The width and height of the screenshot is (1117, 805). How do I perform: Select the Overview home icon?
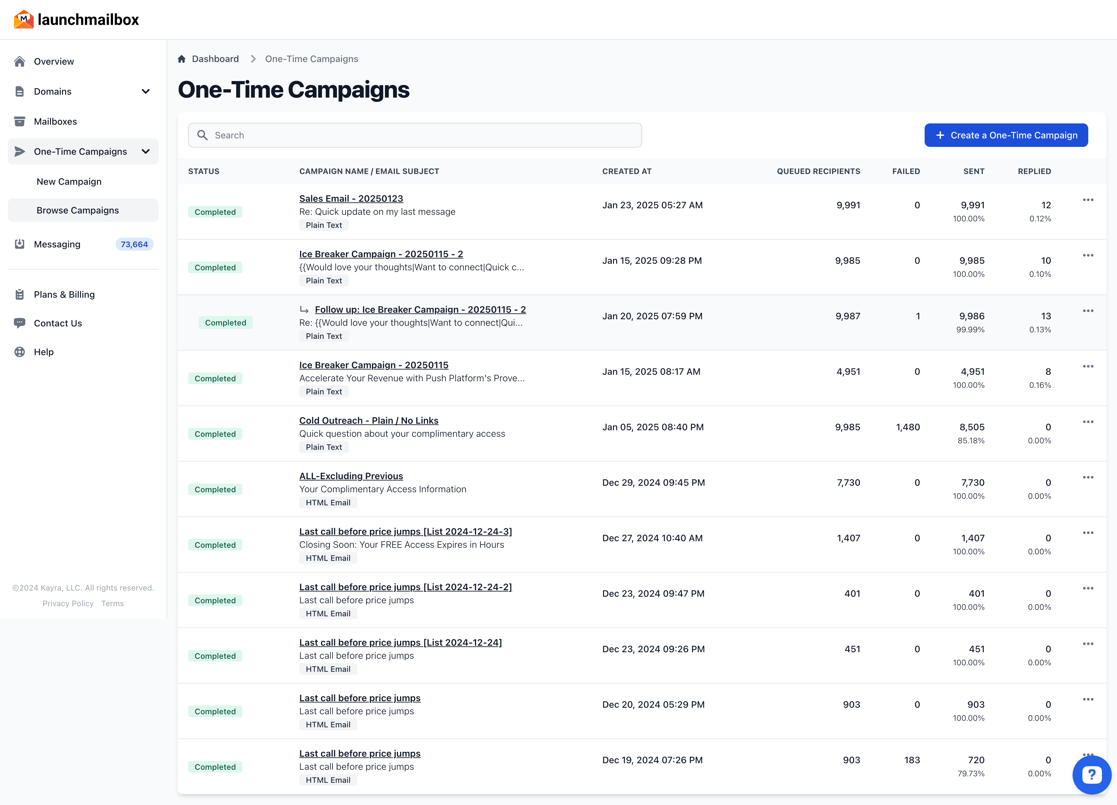[x=20, y=61]
